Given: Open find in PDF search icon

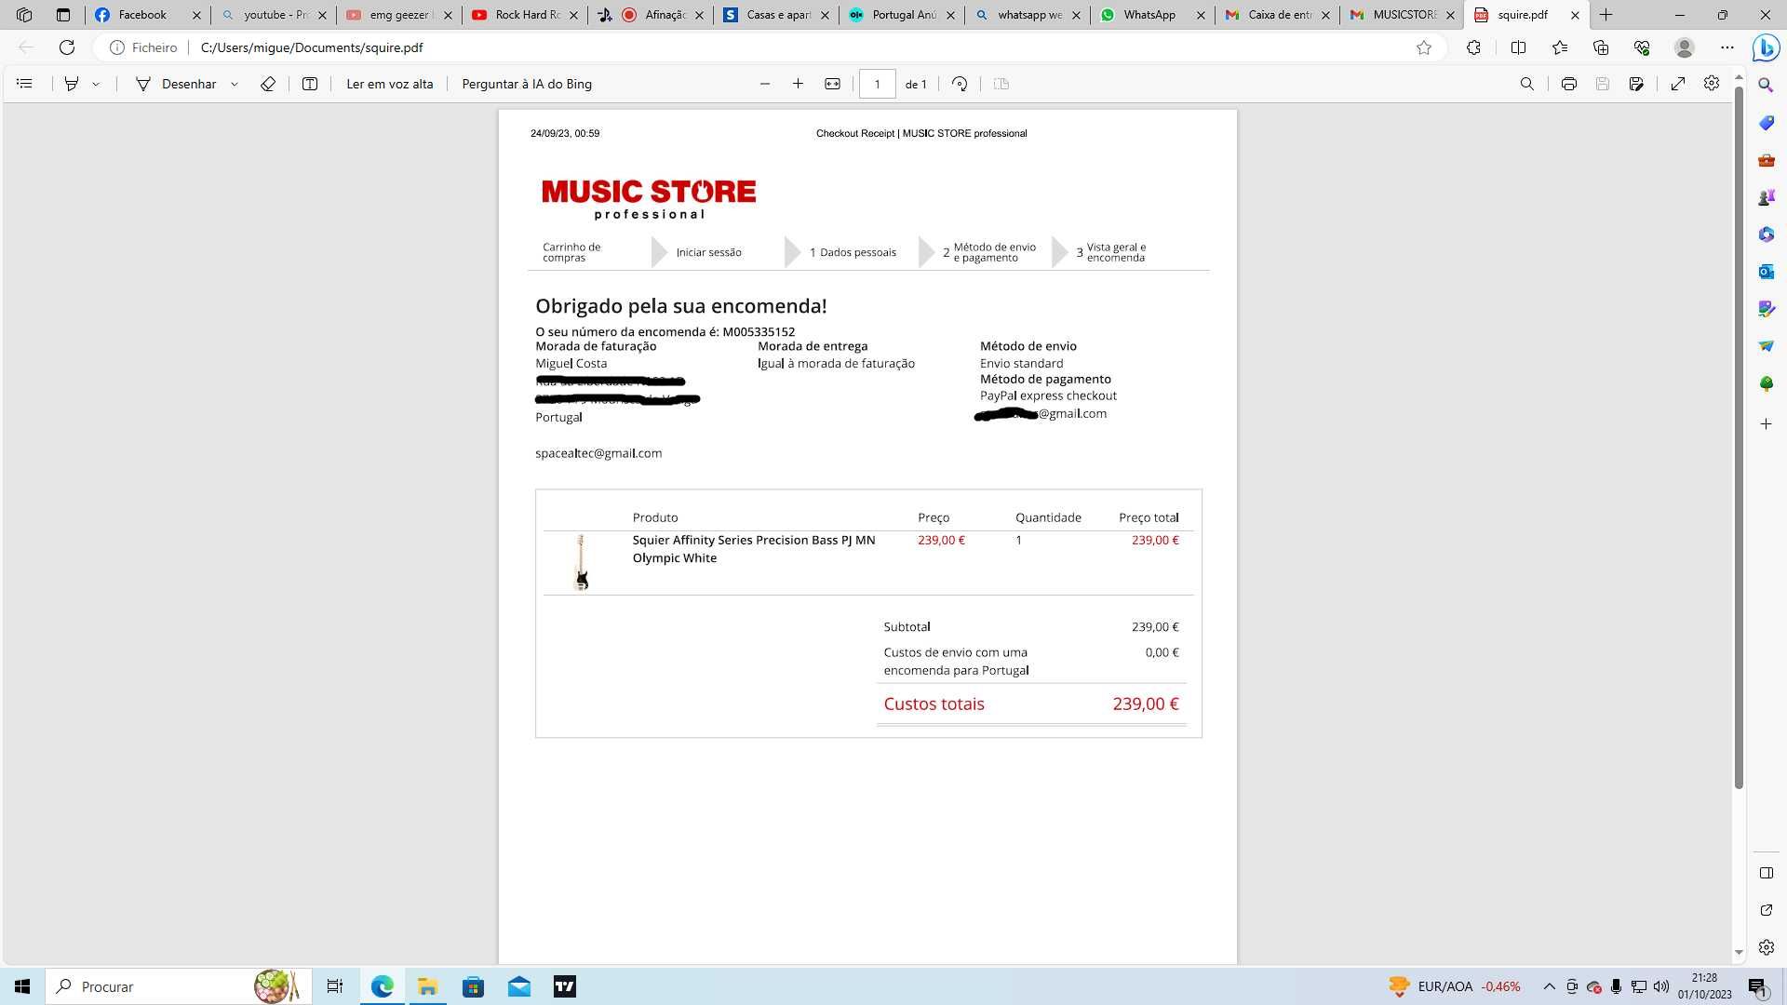Looking at the screenshot, I should click(x=1526, y=84).
